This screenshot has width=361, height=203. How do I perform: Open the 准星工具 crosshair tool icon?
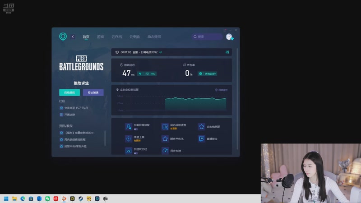(129, 139)
